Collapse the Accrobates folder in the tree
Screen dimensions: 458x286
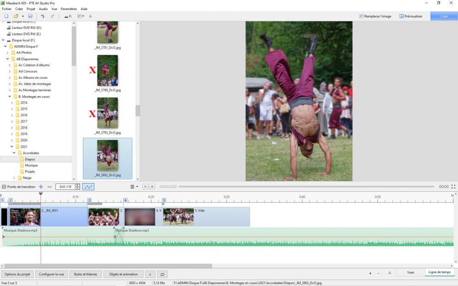(x=14, y=153)
